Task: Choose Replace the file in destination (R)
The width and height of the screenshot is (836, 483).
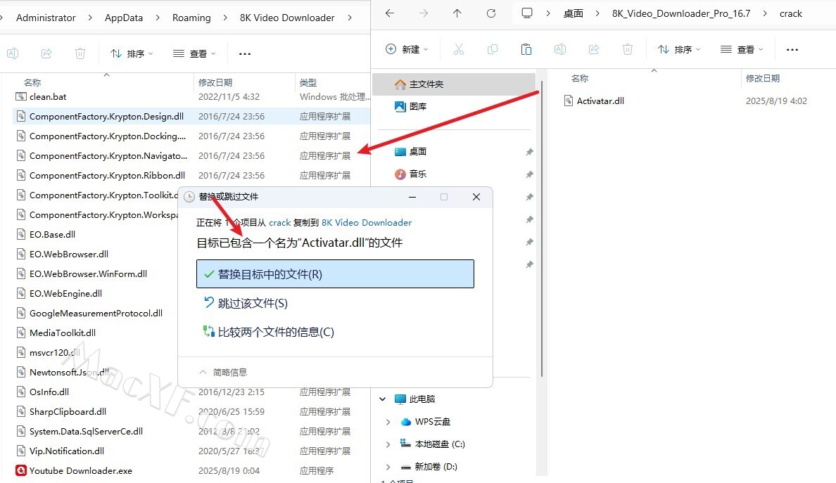Action: click(335, 273)
